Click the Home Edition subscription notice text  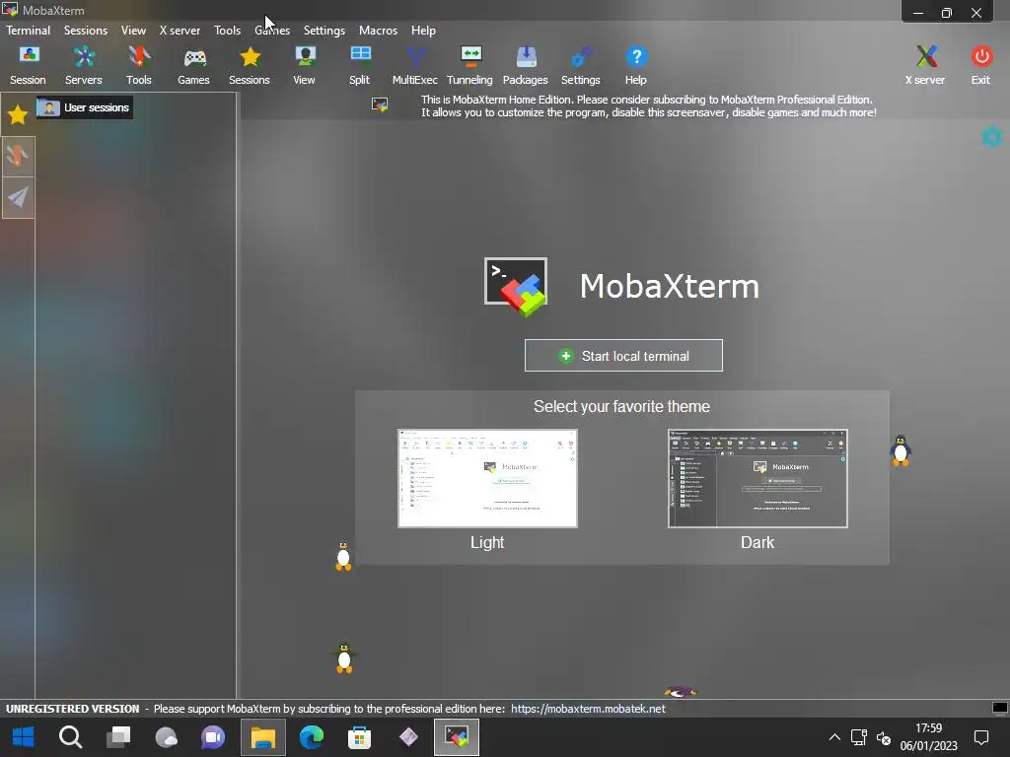click(x=649, y=106)
